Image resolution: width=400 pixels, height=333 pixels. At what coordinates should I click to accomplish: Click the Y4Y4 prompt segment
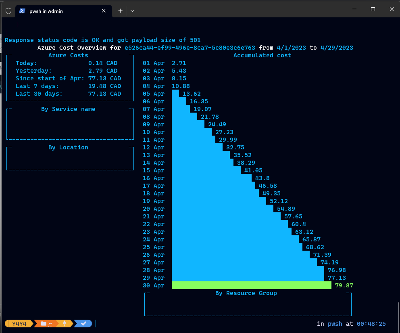(19, 324)
